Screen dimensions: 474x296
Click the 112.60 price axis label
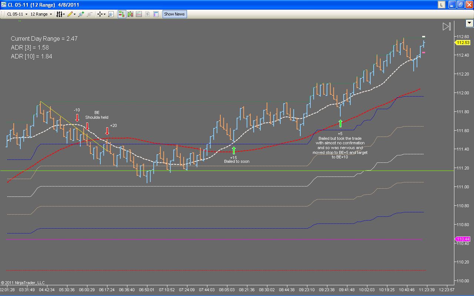[x=463, y=37]
